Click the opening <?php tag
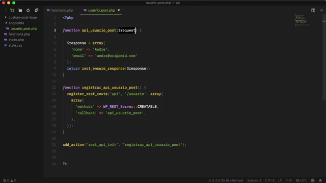 (68, 18)
